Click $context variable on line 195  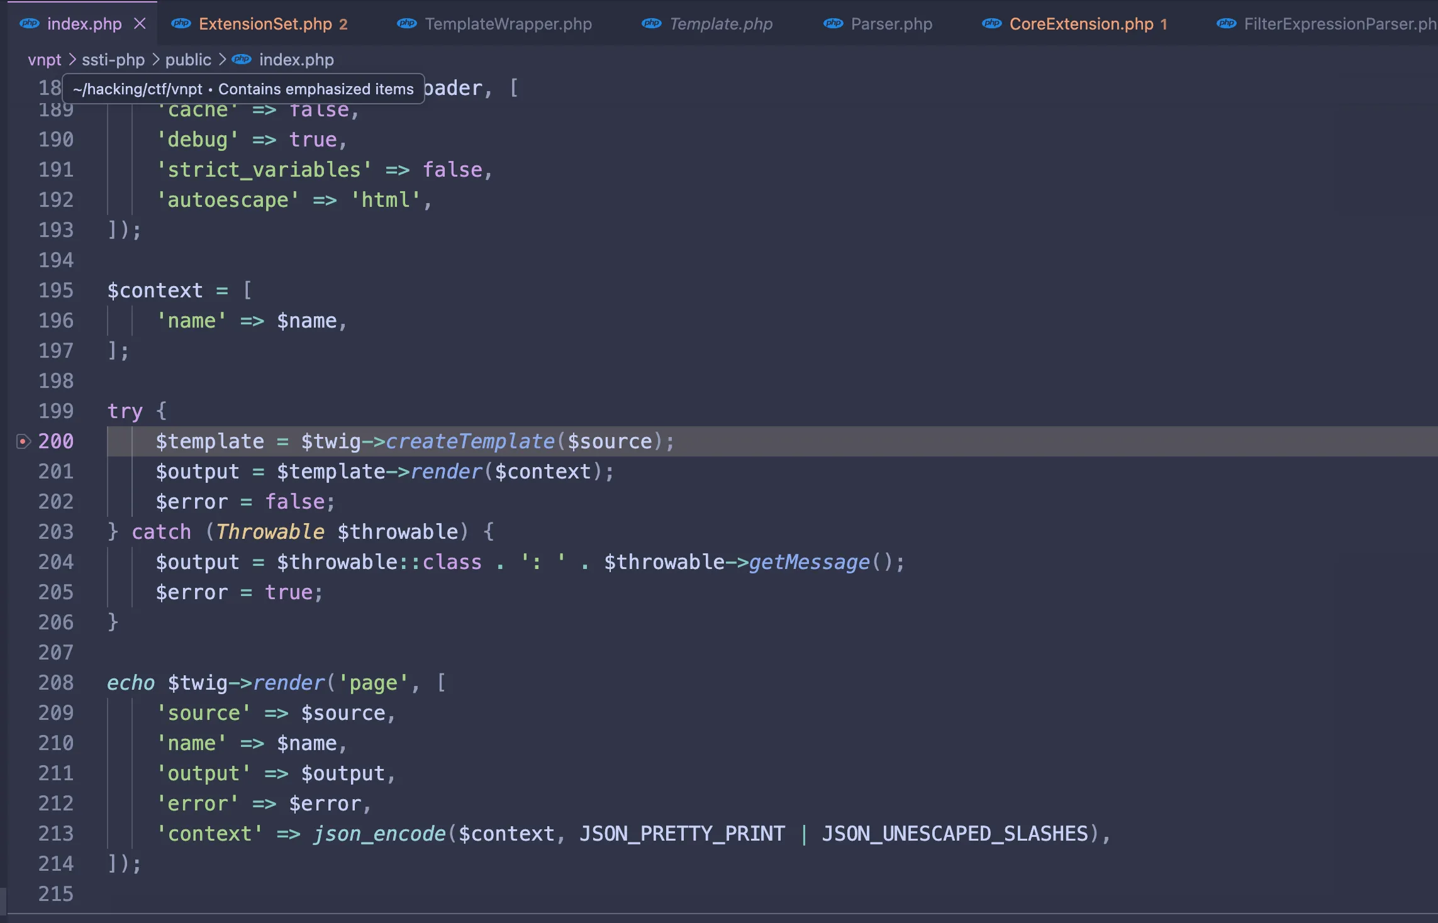pos(155,290)
